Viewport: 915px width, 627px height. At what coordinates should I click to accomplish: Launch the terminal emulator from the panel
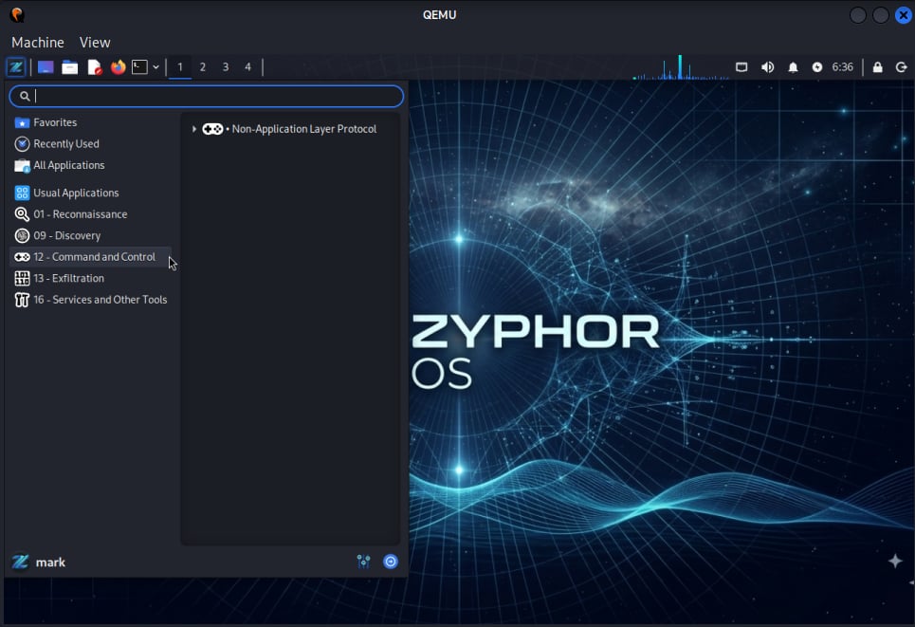coord(139,67)
